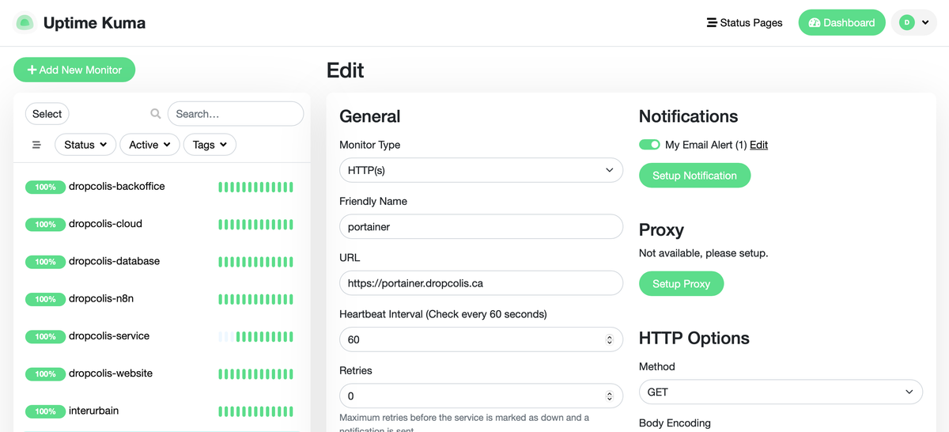
Task: Click dropcolis-backoffice heartbeat bar
Action: click(x=255, y=188)
